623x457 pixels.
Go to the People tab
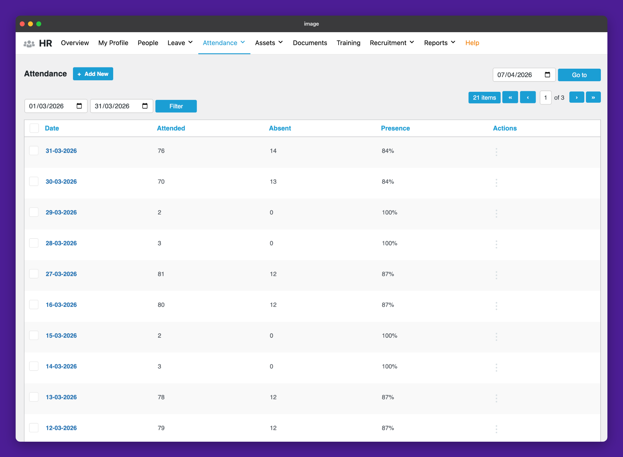tap(148, 43)
